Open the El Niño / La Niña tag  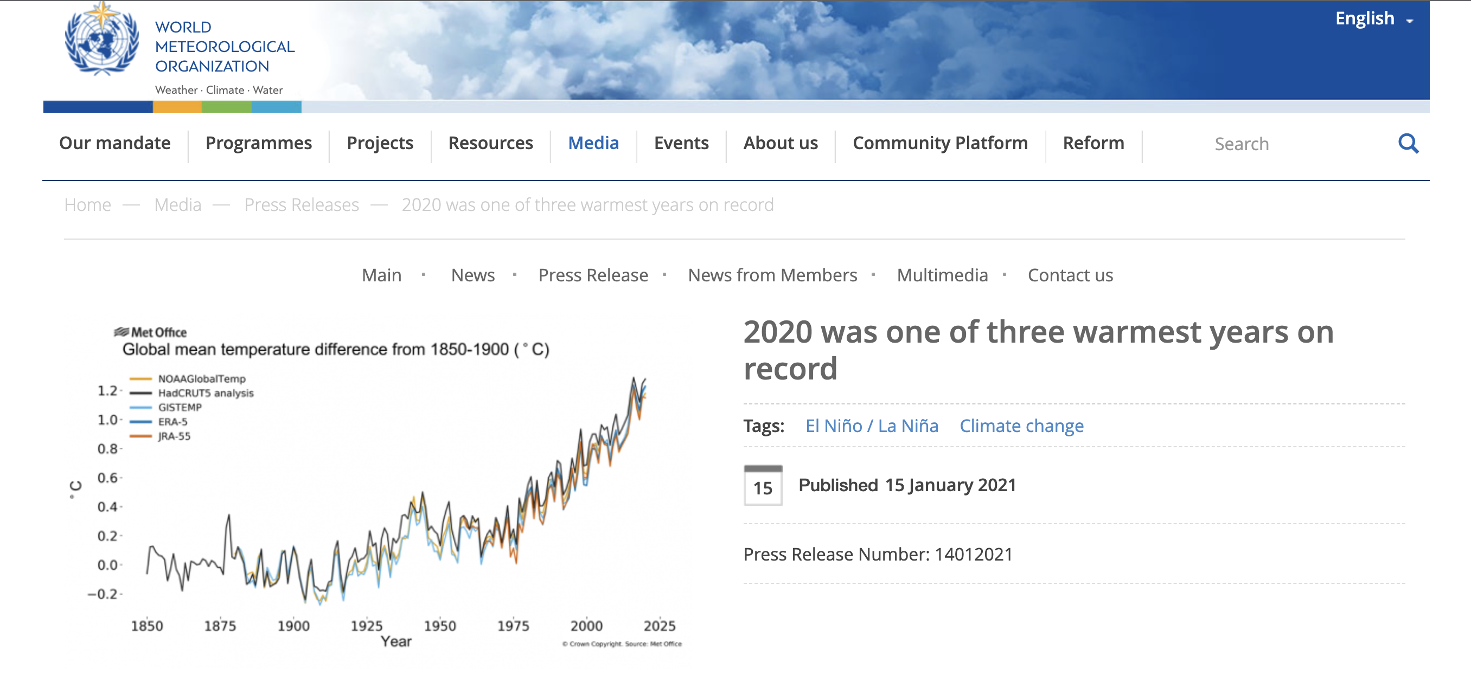(872, 426)
